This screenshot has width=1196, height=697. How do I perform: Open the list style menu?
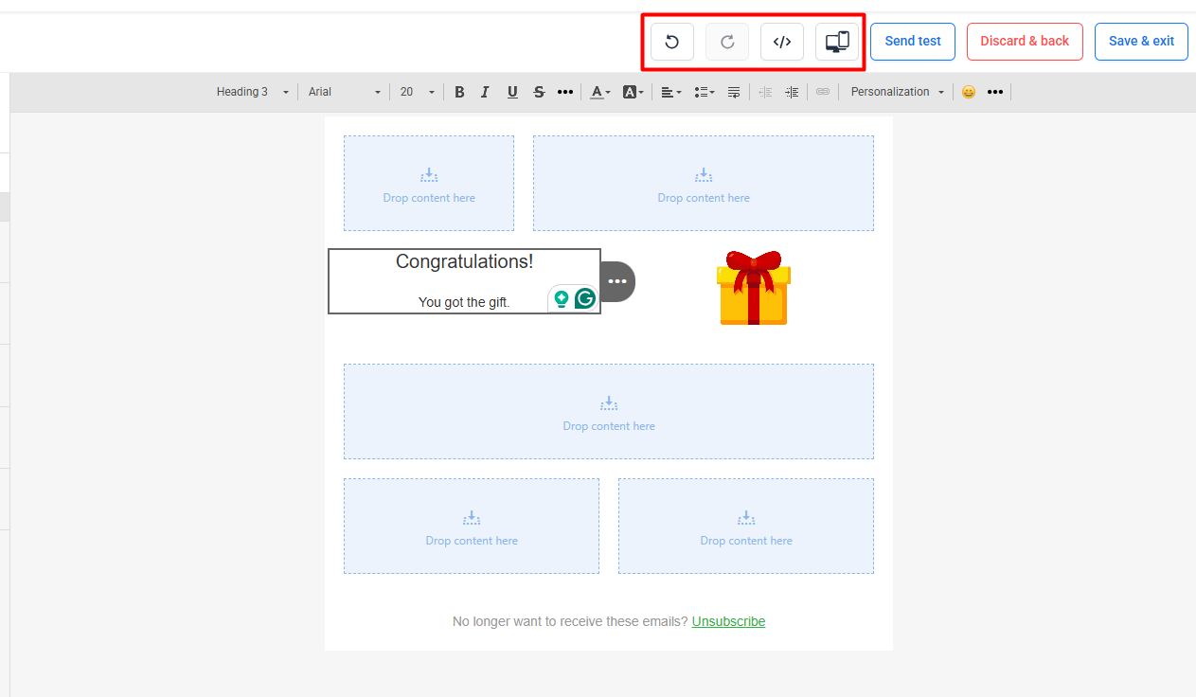pyautogui.click(x=704, y=92)
